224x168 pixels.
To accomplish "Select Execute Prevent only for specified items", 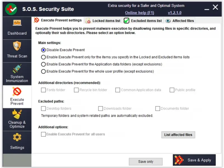I will tap(43, 57).
